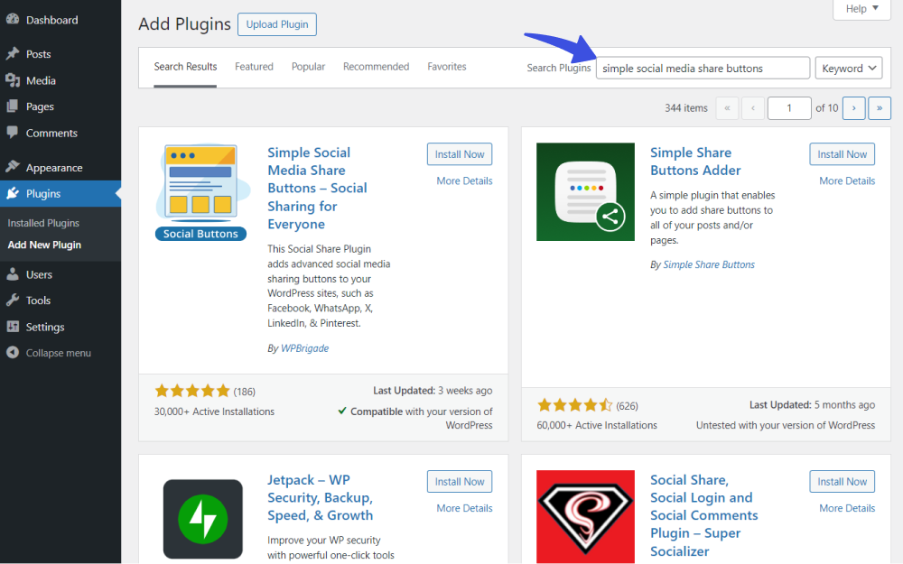
Task: Click '30,000+ Active Installations' text
Action: coord(214,411)
